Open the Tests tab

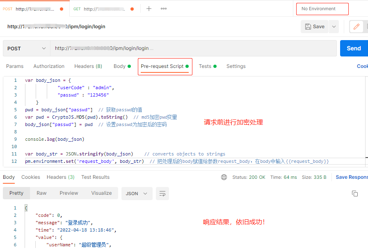(x=208, y=66)
